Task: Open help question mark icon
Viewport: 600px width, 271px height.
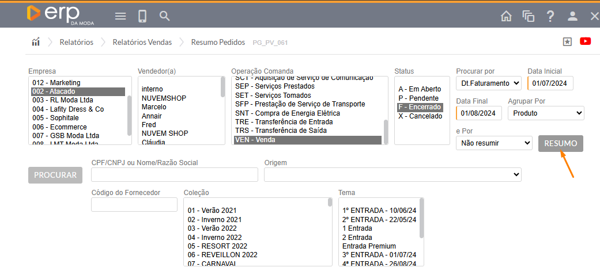Action: (550, 16)
